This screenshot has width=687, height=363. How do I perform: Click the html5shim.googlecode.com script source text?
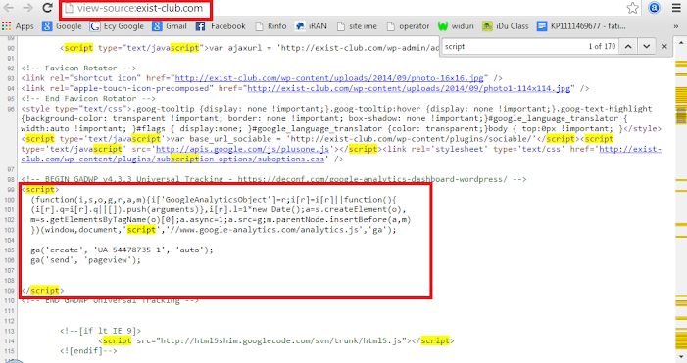tap(281, 340)
